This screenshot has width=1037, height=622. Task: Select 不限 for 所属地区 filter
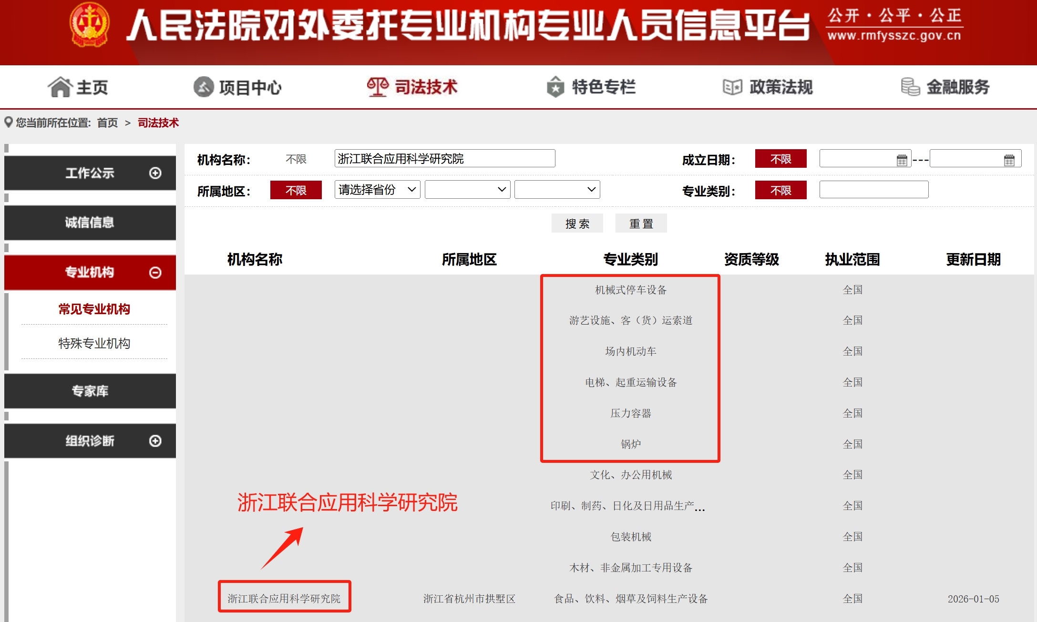(296, 190)
